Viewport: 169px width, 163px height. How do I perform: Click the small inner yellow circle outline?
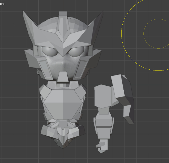[x=144, y=34]
